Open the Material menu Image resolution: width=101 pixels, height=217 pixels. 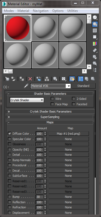[23, 11]
